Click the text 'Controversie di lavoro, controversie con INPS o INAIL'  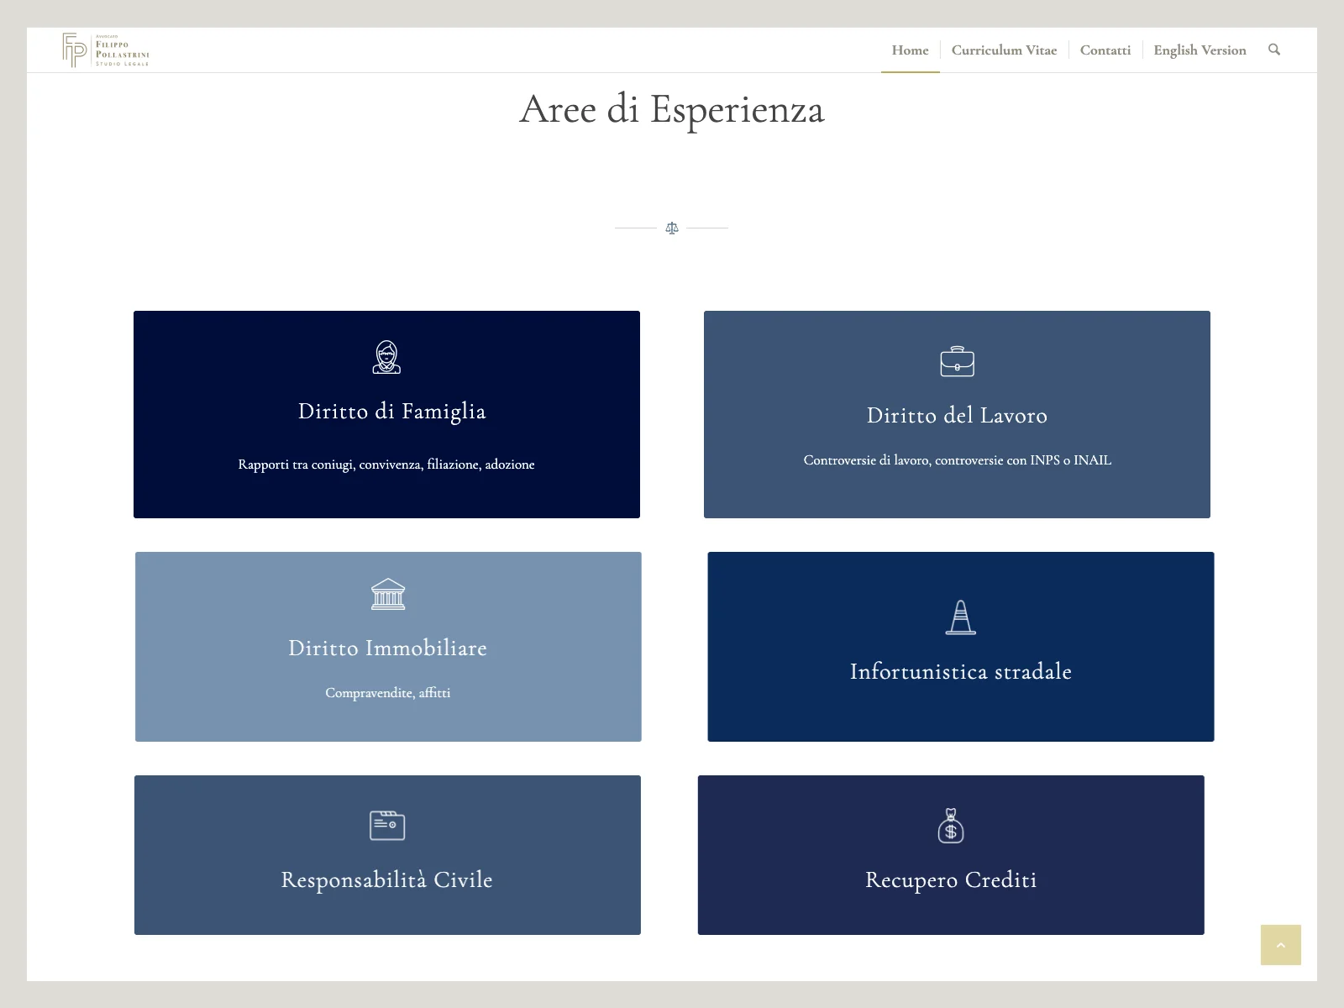point(957,460)
